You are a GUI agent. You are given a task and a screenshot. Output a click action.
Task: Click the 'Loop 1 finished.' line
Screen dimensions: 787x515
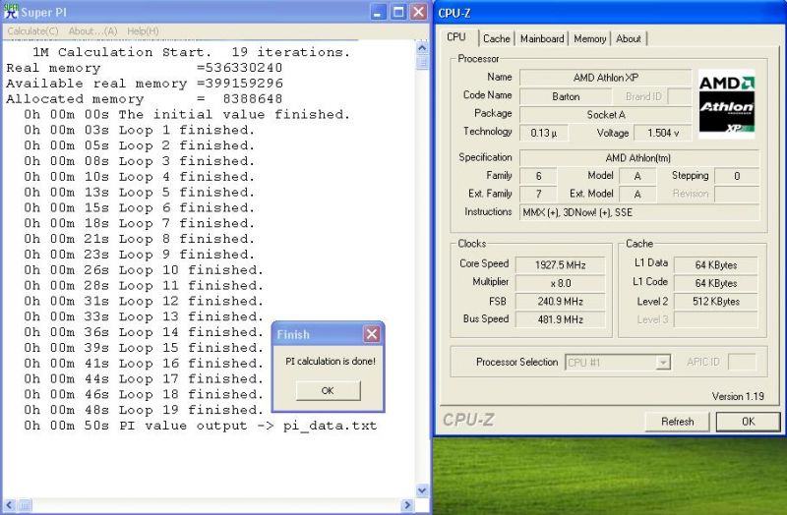(139, 130)
